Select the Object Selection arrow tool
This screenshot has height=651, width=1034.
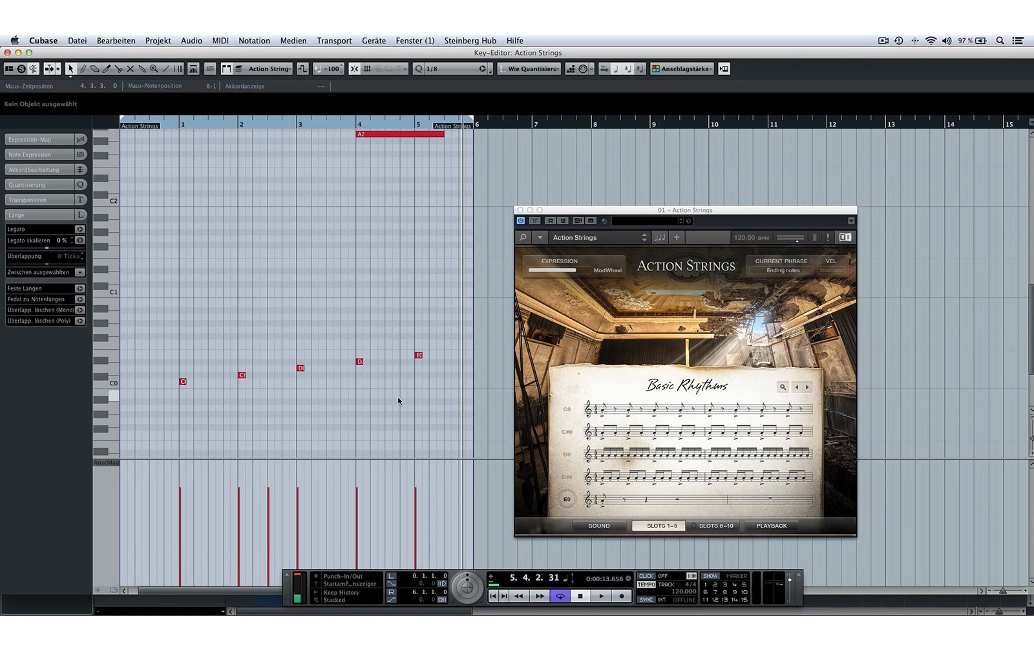(70, 69)
